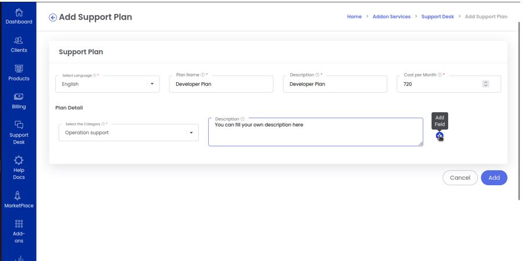Screen dimensions: 523x261
Task: Click the Plan Detail heading text
Action: pos(69,108)
